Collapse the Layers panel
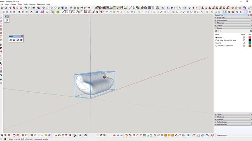The width and height of the screenshot is (252, 141). 233,28
